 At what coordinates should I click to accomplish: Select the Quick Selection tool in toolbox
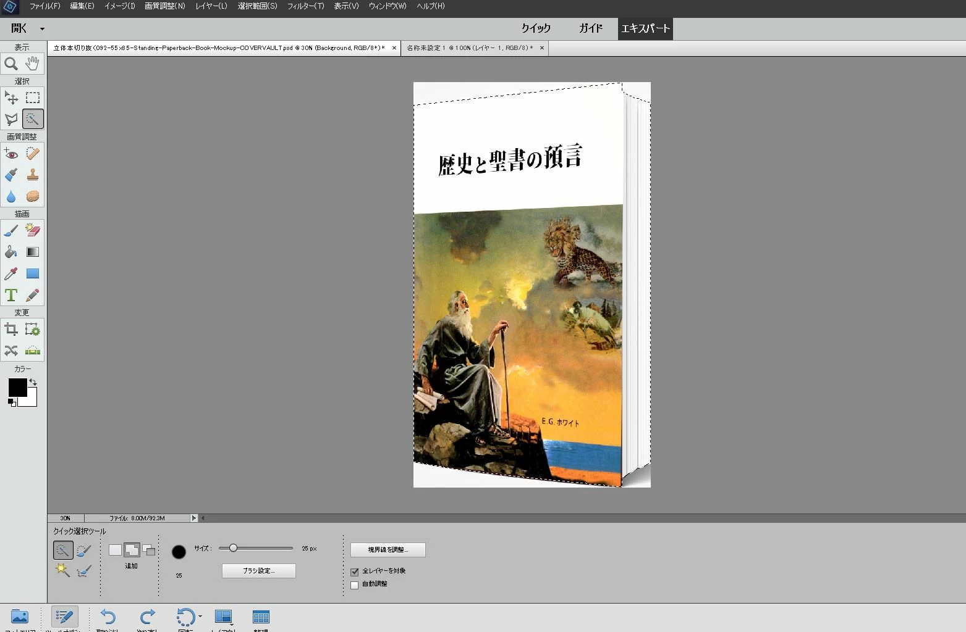32,119
